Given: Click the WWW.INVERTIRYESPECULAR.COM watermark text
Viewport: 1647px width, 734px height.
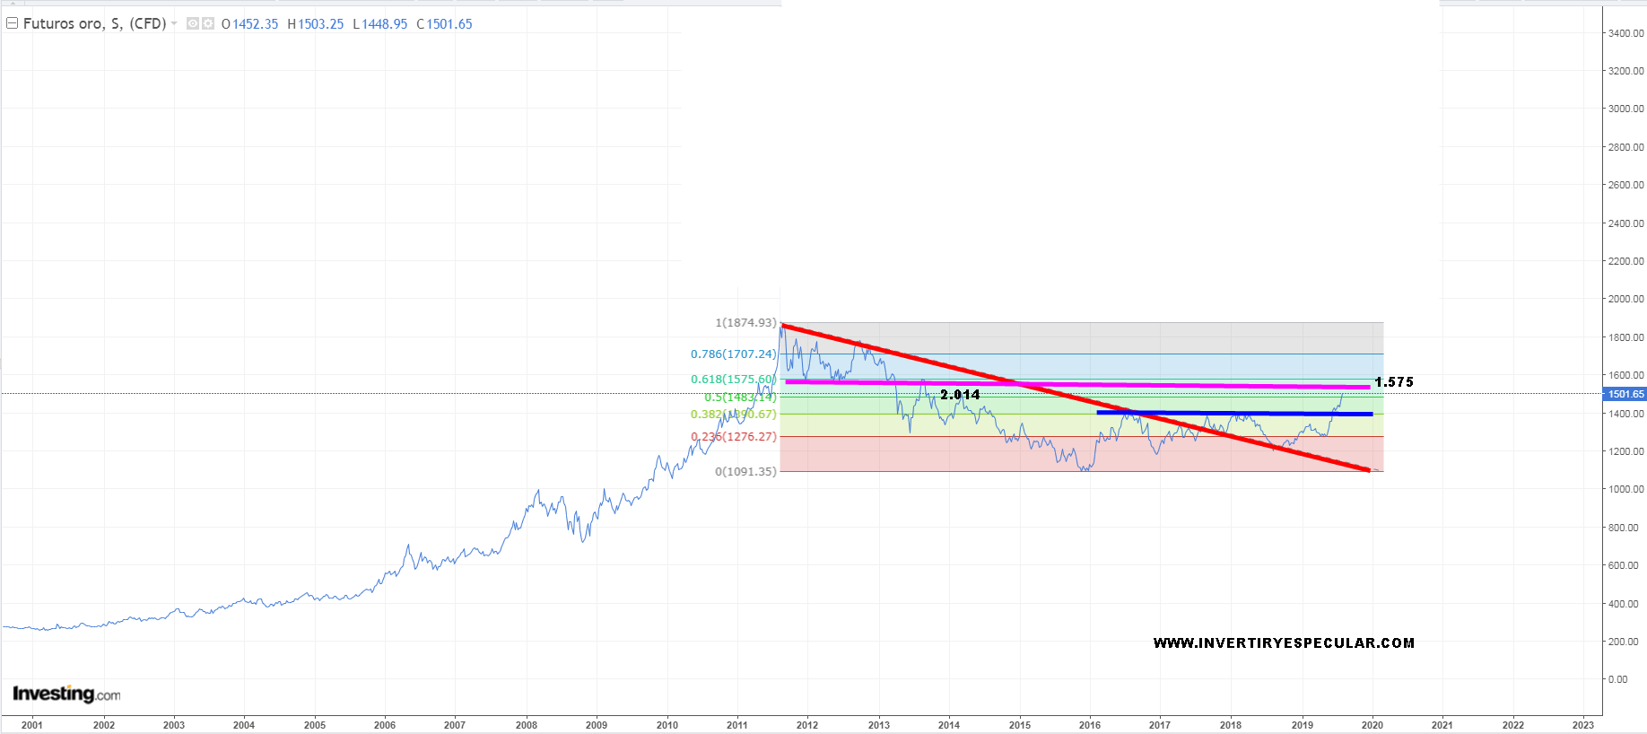Looking at the screenshot, I should tap(1284, 642).
